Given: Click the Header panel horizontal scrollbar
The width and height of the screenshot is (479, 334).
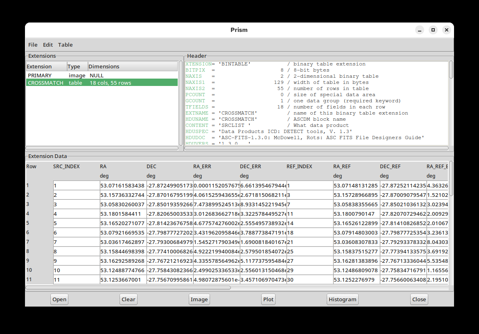Looking at the screenshot, I should pyautogui.click(x=316, y=148).
